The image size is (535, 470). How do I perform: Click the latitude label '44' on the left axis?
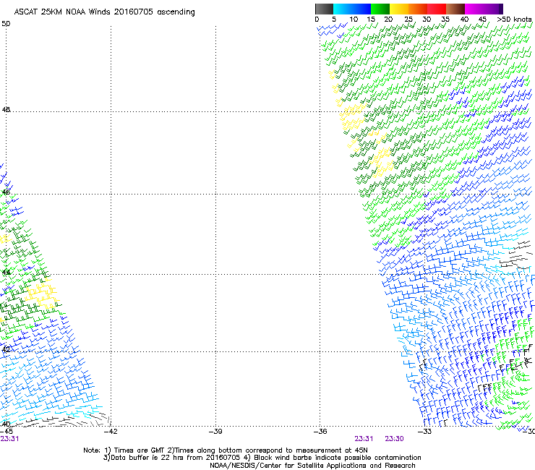click(x=6, y=273)
